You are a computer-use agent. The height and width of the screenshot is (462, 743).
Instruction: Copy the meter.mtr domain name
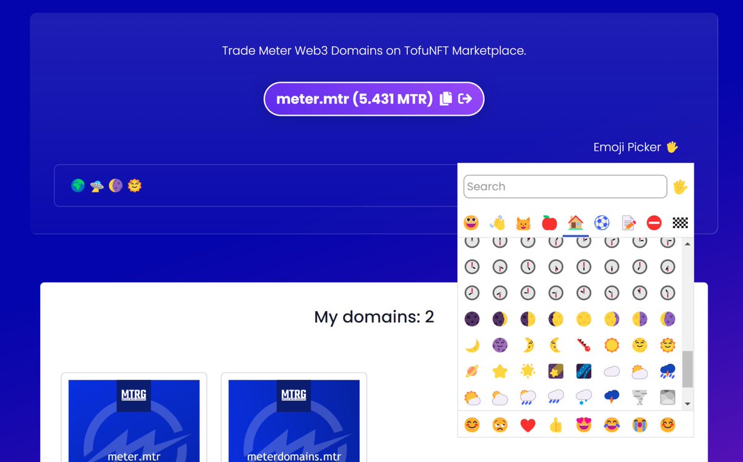click(x=446, y=99)
